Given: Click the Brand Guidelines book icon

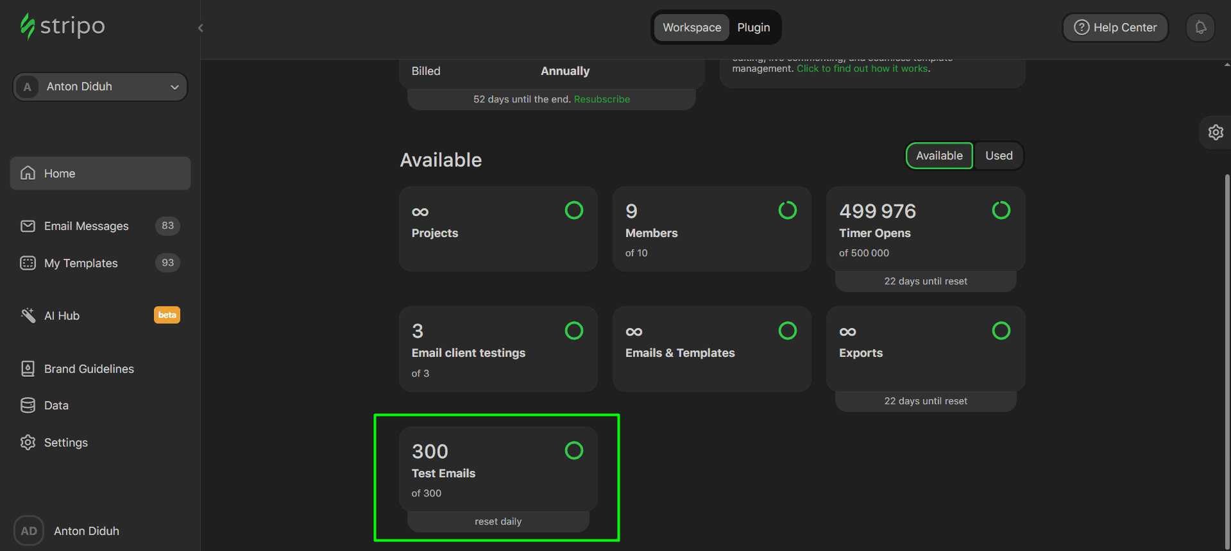Looking at the screenshot, I should coord(28,368).
